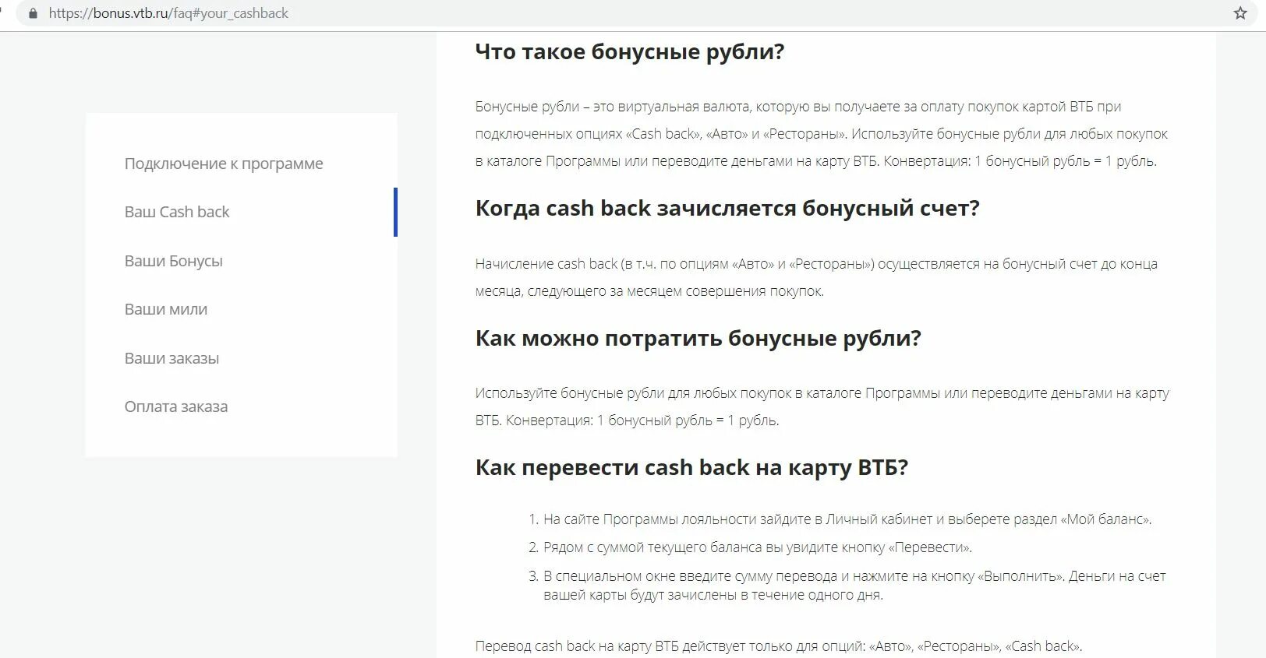Click step 2 «Рядом с суммой текущего баланса»
This screenshot has height=658, width=1266.
click(x=758, y=547)
